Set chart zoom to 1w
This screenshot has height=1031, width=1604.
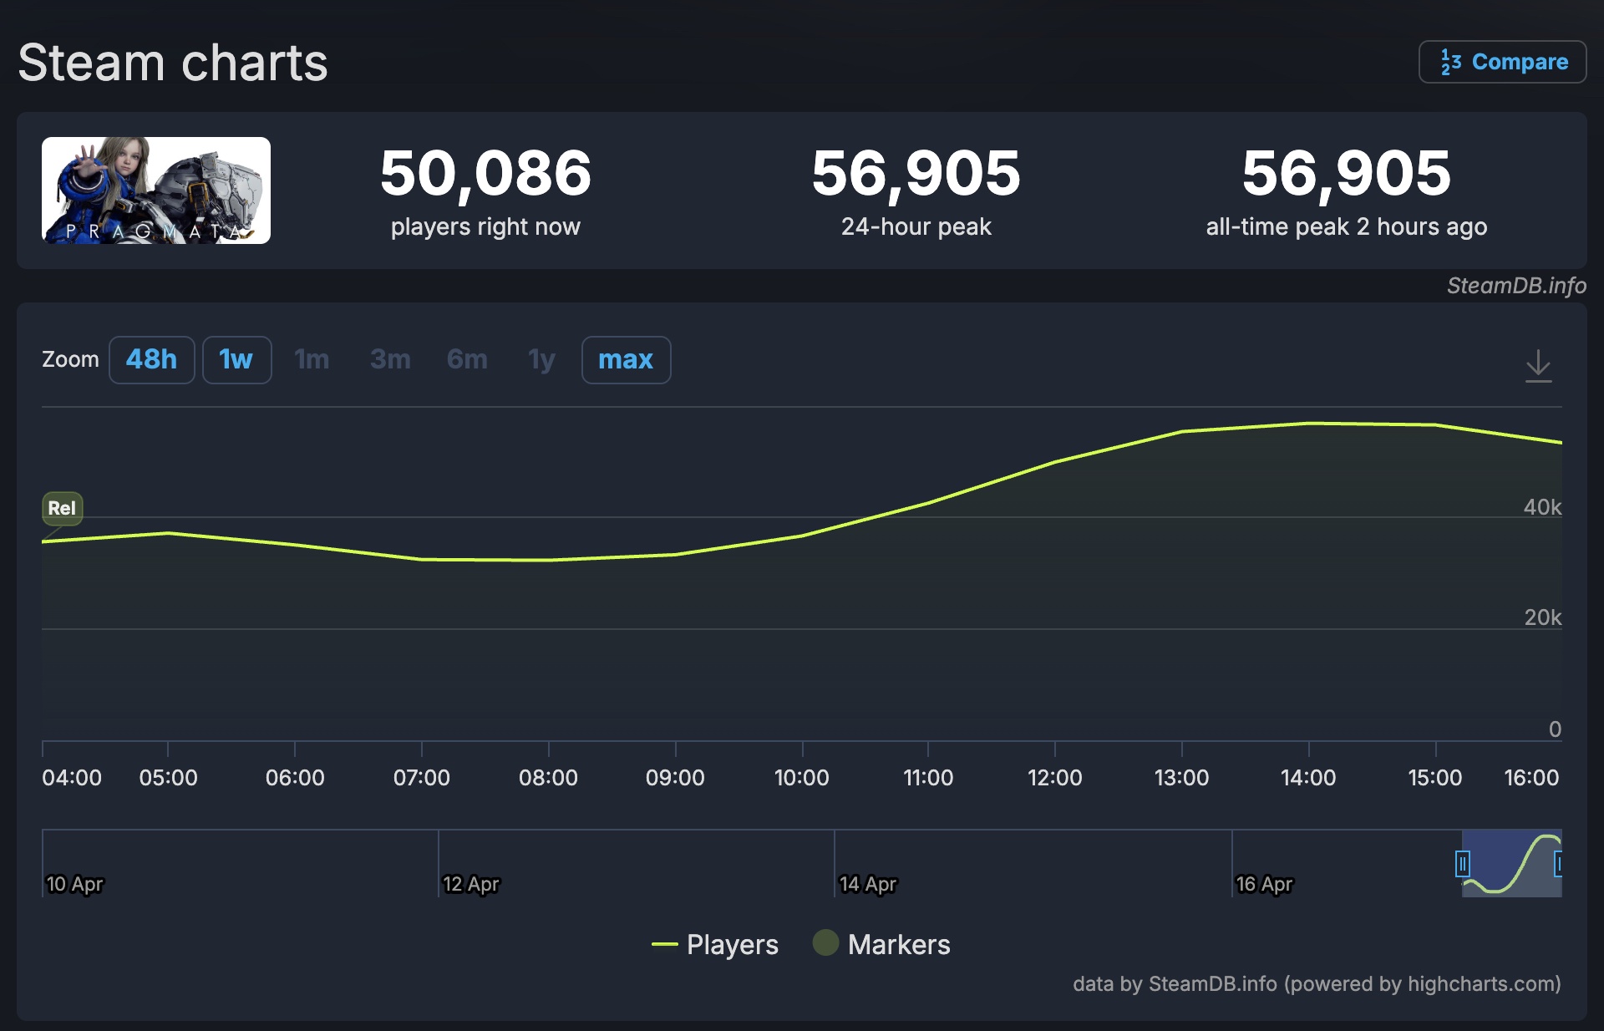(x=237, y=360)
